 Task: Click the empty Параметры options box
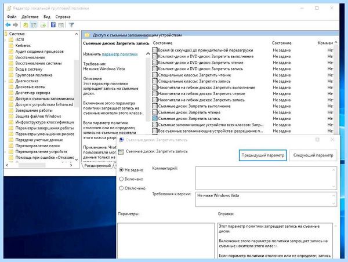point(166,241)
